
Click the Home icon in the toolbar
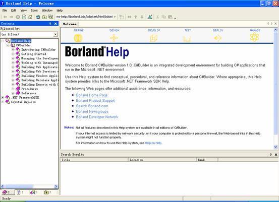30,17
